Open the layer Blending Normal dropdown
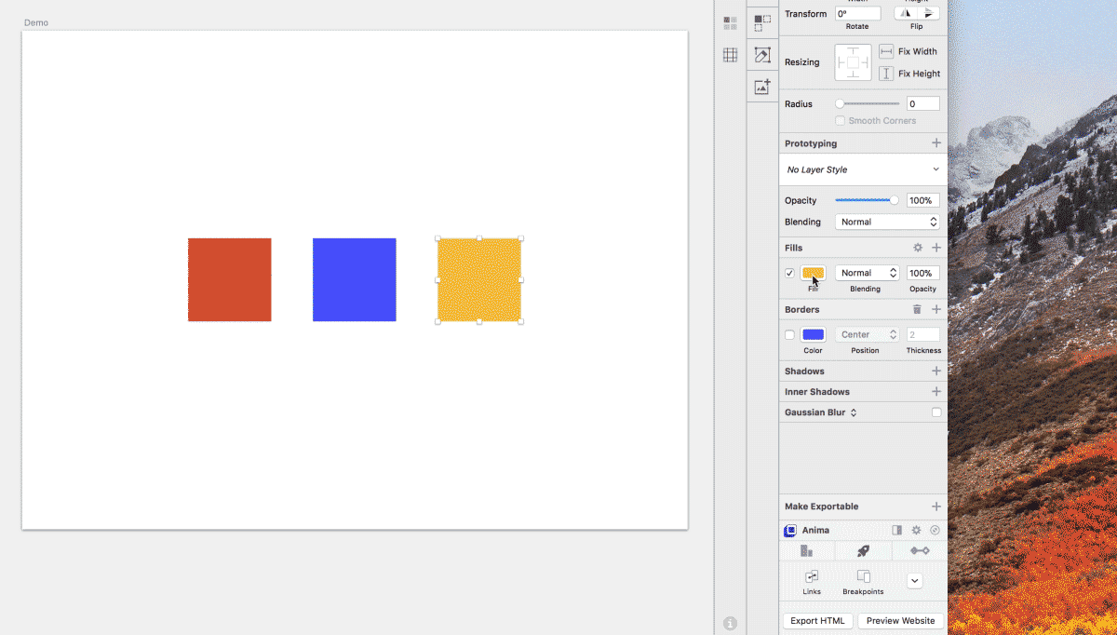Screen dimensions: 1117x635 pos(887,222)
